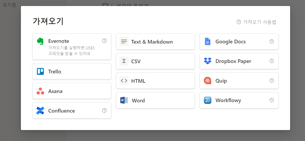Click the Quip speech-bubble icon
Image resolution: width=305 pixels, height=141 pixels.
pos(208,81)
